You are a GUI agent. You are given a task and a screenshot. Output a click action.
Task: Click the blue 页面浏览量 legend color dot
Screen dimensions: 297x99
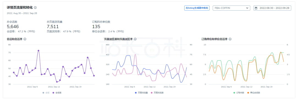136,93
